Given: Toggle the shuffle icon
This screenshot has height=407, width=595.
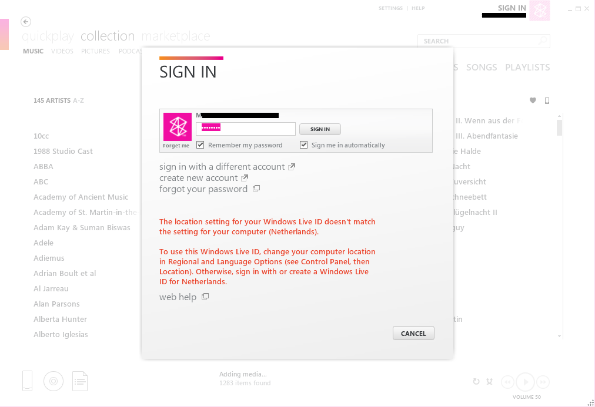Looking at the screenshot, I should (490, 382).
